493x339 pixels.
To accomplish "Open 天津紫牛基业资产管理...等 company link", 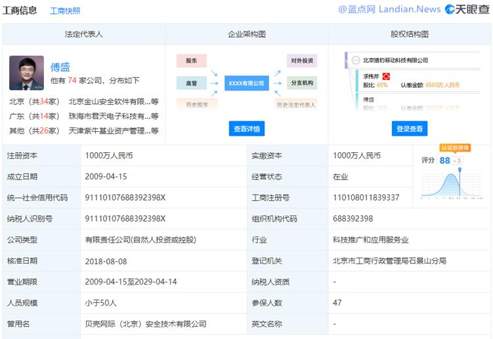I will coord(114,130).
